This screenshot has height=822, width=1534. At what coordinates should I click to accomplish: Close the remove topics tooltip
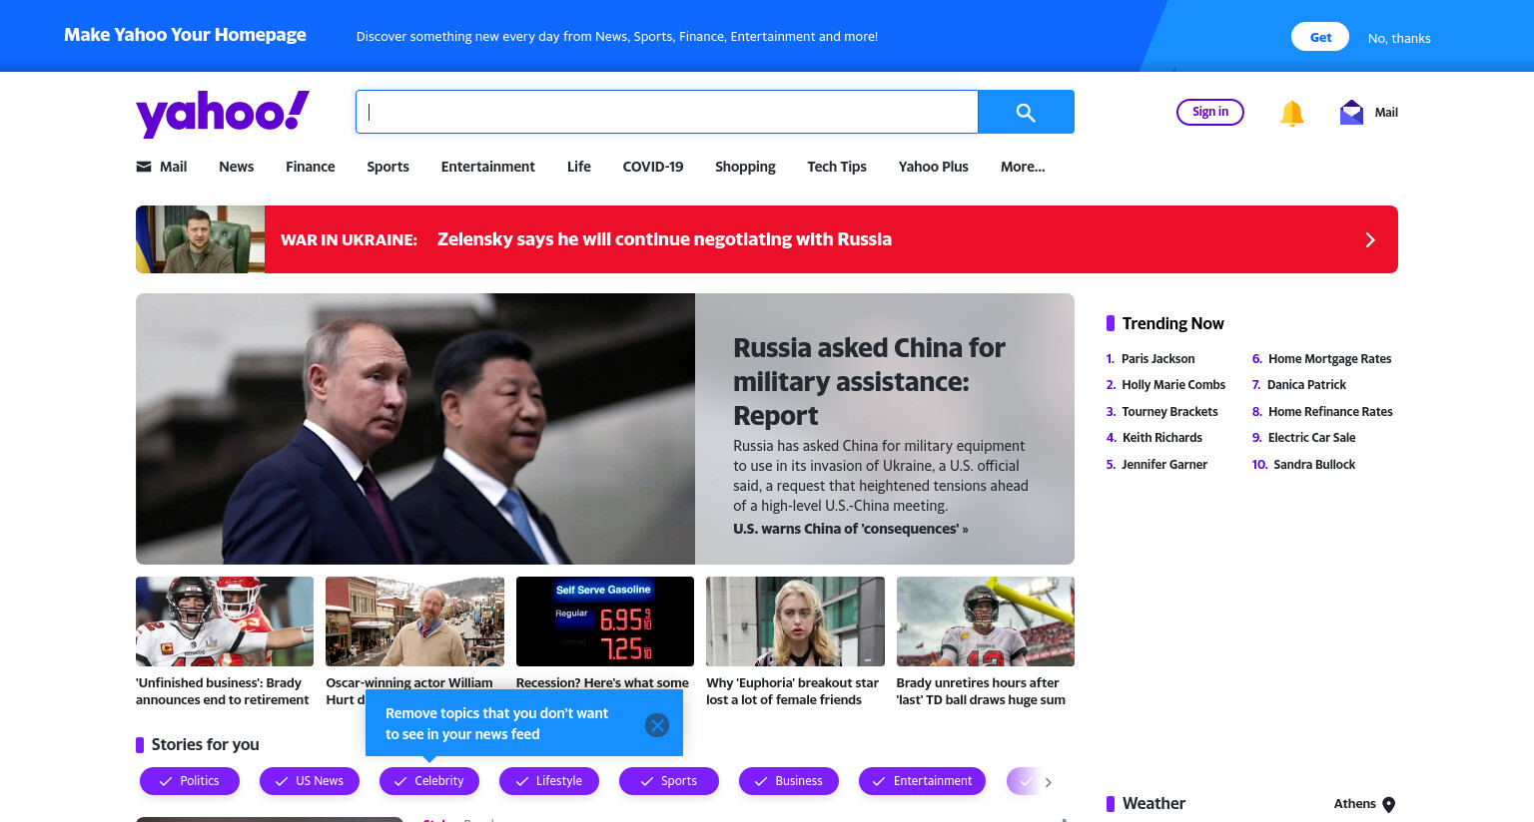click(657, 725)
